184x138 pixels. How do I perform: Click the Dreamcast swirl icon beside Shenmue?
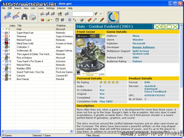coord(6,36)
